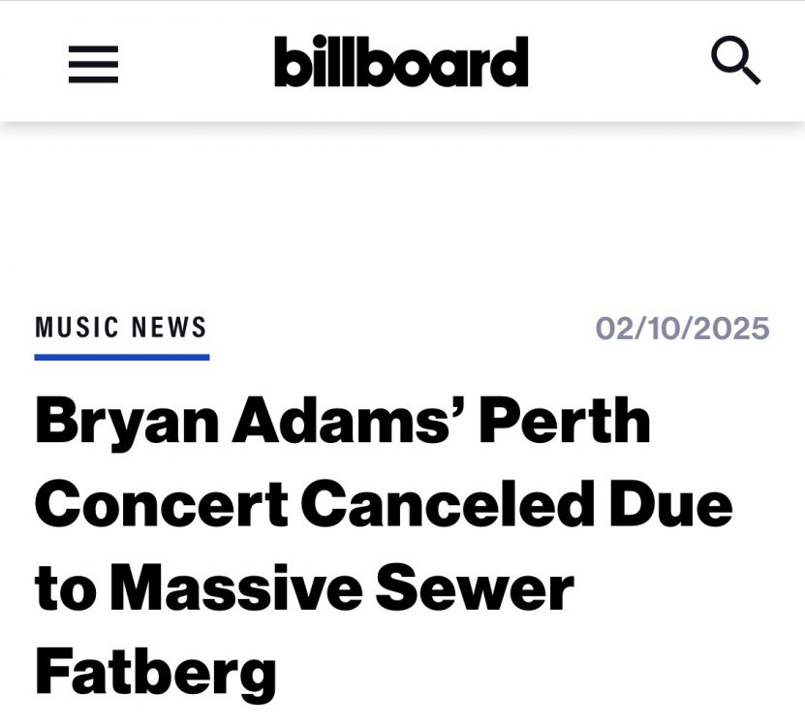The image size is (805, 727).
Task: Click the letter "b" starting Billboard logo
Action: (x=292, y=62)
